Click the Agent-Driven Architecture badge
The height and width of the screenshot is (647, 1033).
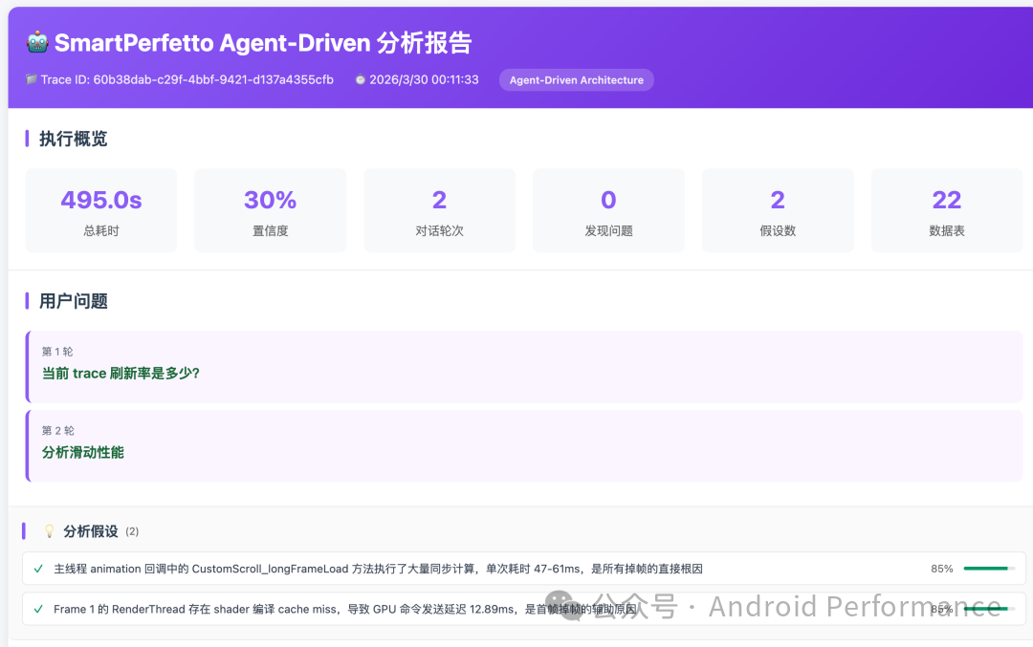pyautogui.click(x=577, y=79)
